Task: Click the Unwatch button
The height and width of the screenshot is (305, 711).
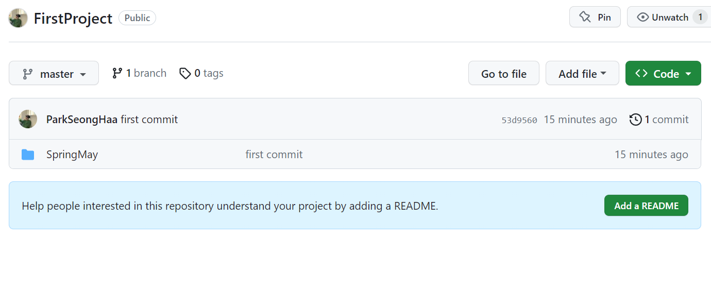Action: (669, 17)
